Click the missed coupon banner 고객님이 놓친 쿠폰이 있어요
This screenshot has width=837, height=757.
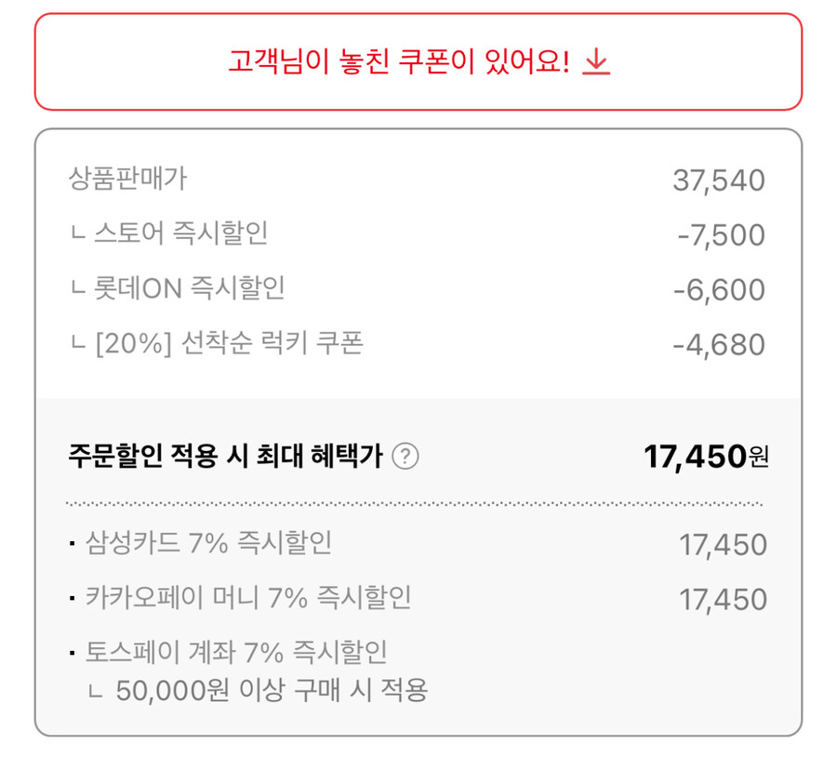tap(398, 62)
